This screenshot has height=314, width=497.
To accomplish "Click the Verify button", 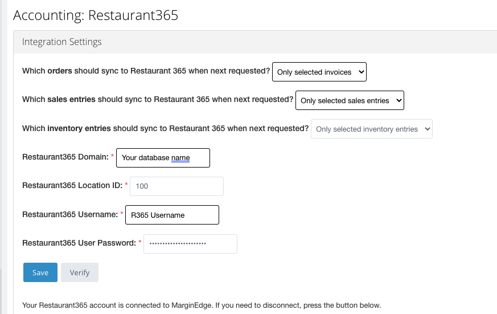I will click(80, 272).
